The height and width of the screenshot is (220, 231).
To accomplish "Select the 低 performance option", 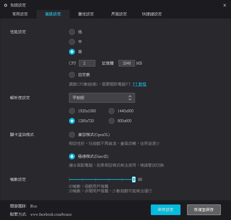I will pos(72,32).
